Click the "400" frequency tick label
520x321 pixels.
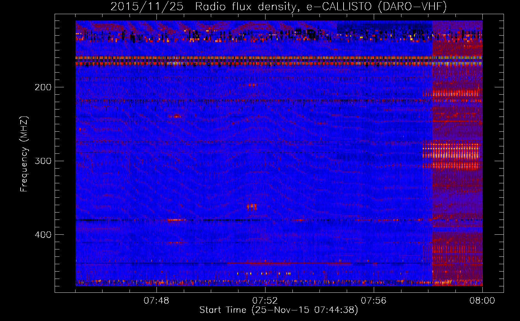[x=43, y=235]
